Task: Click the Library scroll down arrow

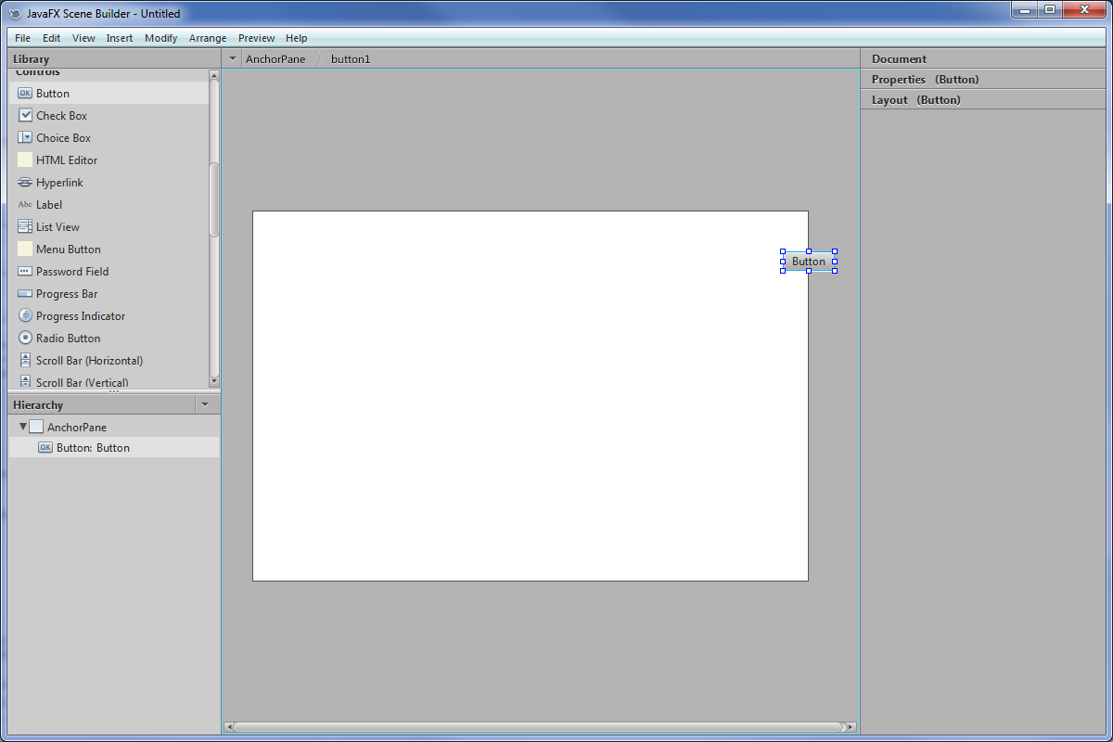Action: (x=214, y=381)
